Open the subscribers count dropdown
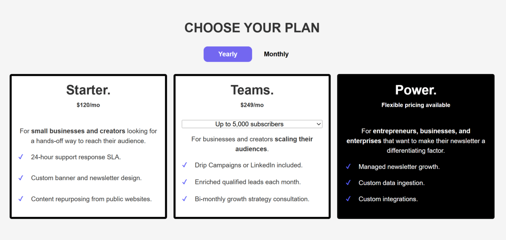The image size is (506, 240). tap(252, 124)
